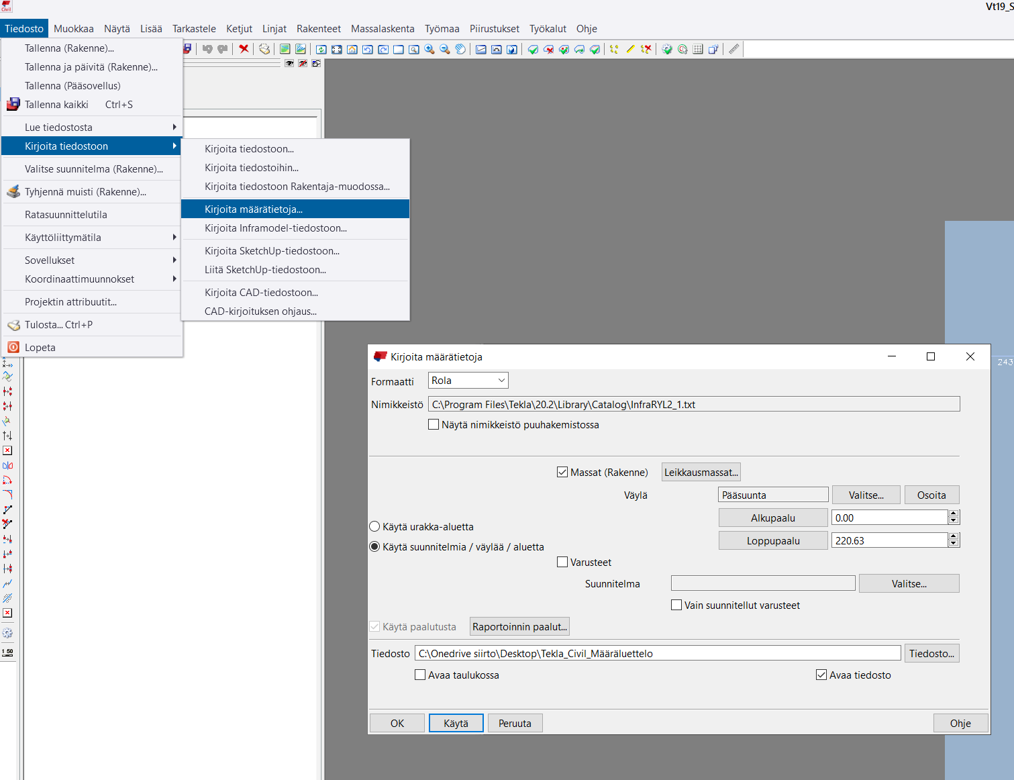Expand Käyttöliittymätila submenu
Viewport: 1014px width, 780px height.
[x=93, y=237]
